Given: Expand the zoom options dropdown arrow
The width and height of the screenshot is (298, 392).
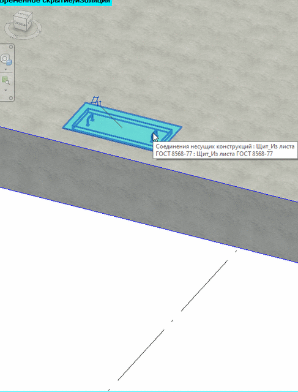Looking at the screenshot, I should (x=6, y=90).
